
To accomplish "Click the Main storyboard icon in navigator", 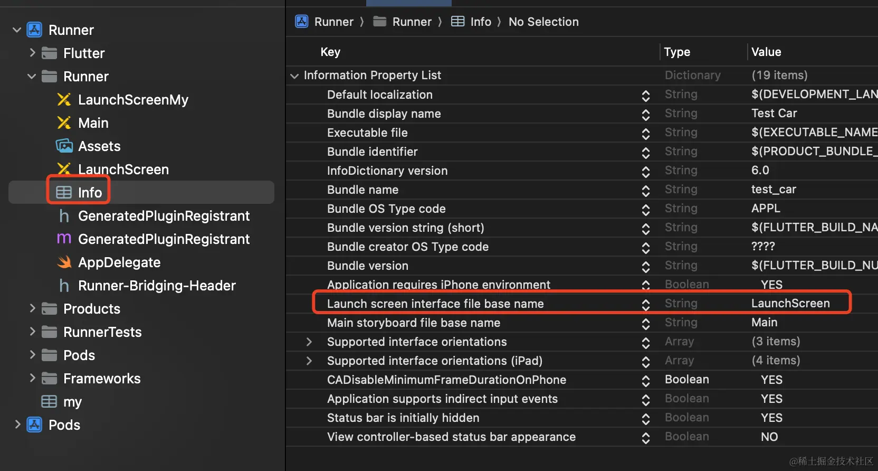I will [64, 123].
